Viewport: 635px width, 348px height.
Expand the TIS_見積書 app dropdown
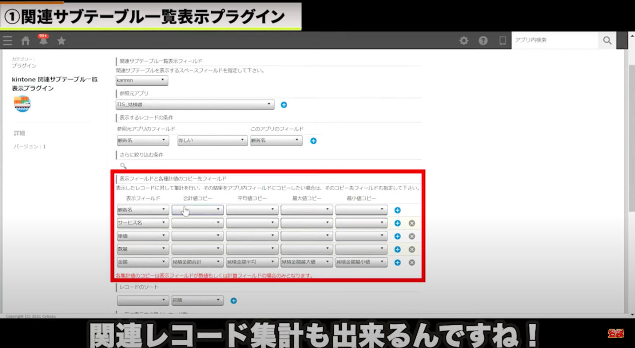coord(195,105)
